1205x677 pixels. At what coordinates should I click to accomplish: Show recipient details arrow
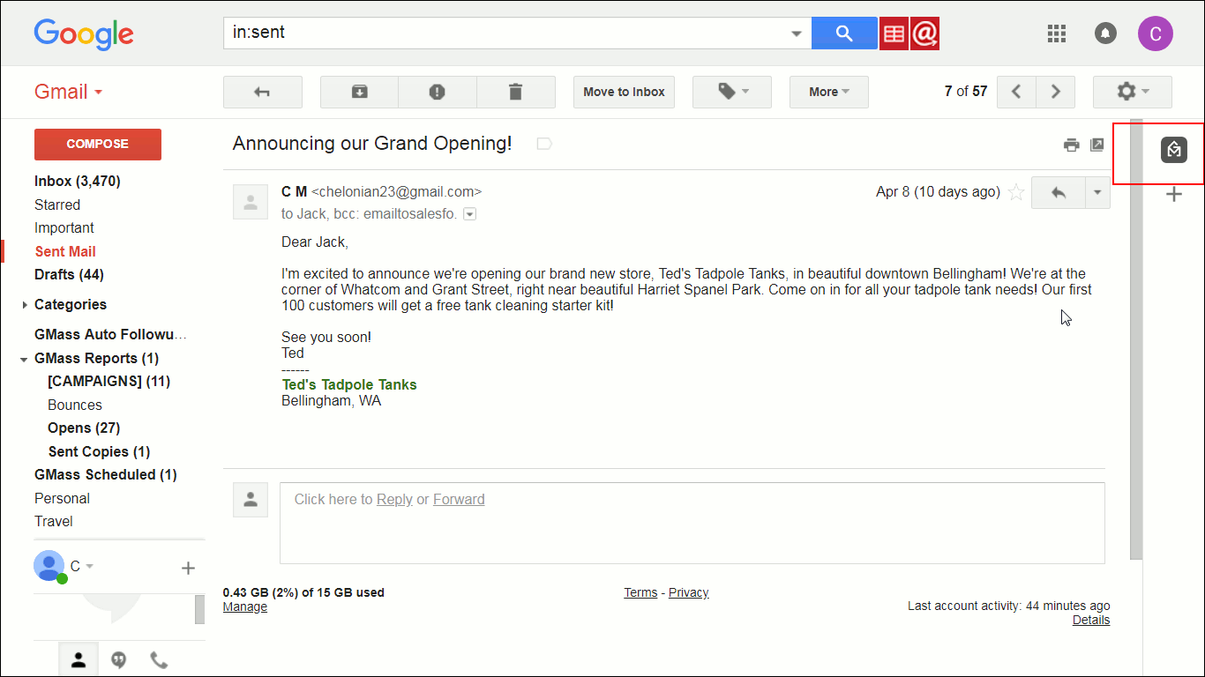click(470, 214)
